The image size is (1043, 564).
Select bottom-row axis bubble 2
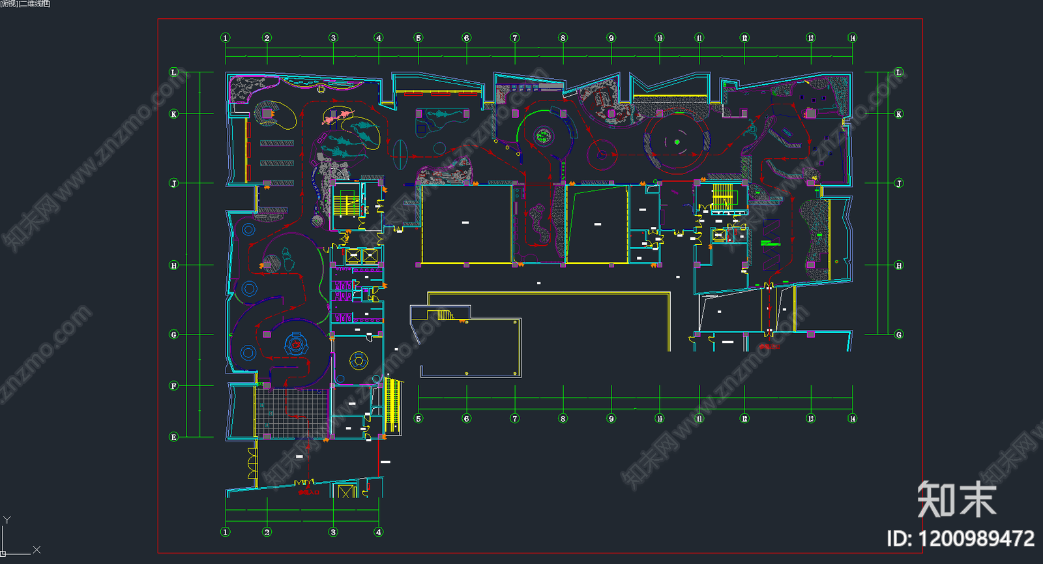click(267, 532)
